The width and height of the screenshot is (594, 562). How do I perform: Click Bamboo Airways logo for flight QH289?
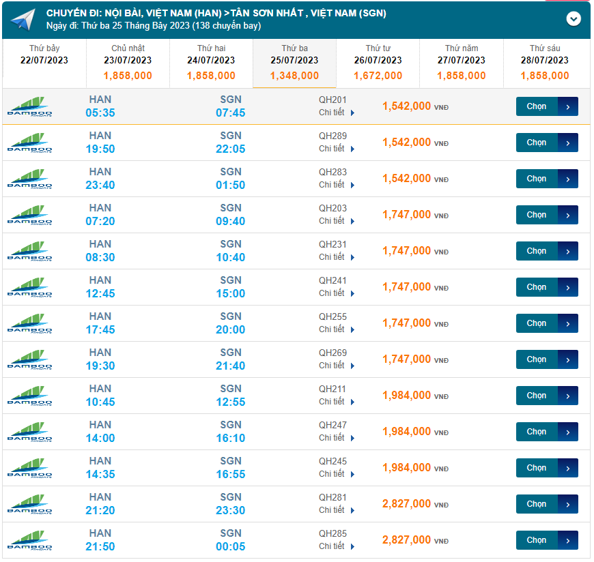[x=30, y=143]
